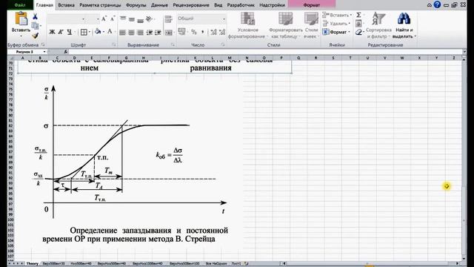Switch to Разметка страницы tab
Image resolution: width=474 pixels, height=267 pixels.
click(100, 5)
